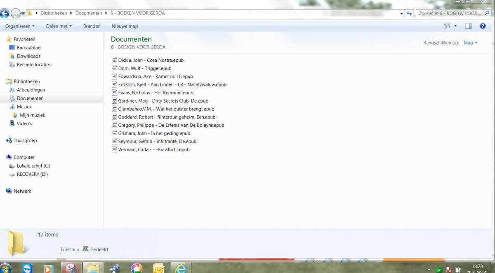Open the Organiseren dropdown menu
495x273 pixels.
(x=20, y=26)
